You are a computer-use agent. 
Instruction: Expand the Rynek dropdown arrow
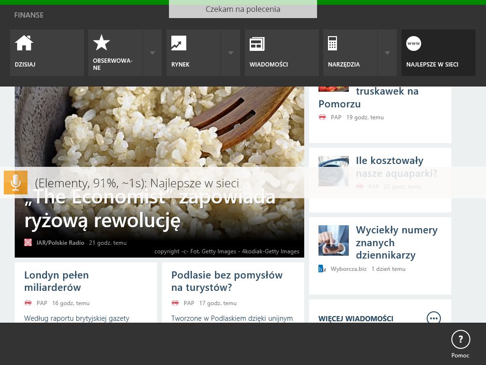[x=231, y=53]
